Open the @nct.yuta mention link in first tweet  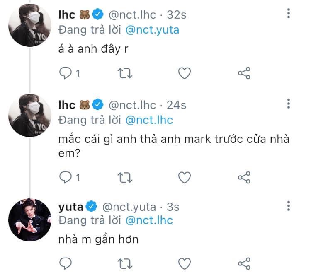152,30
